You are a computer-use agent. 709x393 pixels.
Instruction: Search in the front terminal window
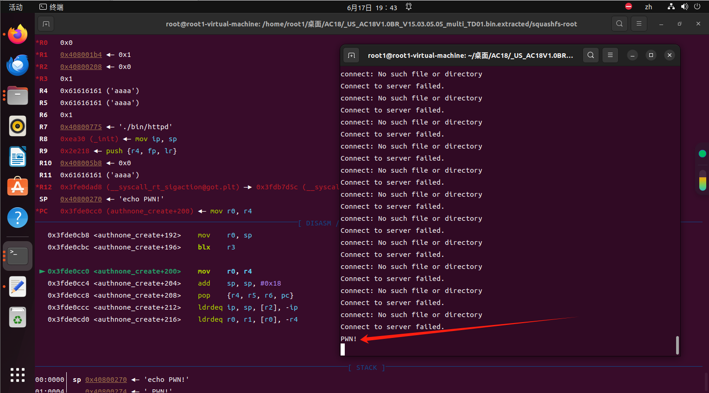tap(590, 55)
